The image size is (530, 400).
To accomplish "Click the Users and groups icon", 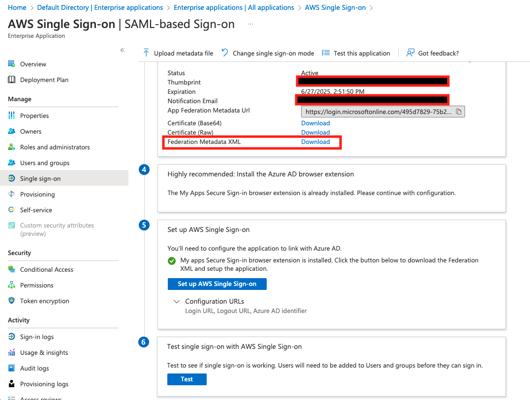I will coord(11,162).
